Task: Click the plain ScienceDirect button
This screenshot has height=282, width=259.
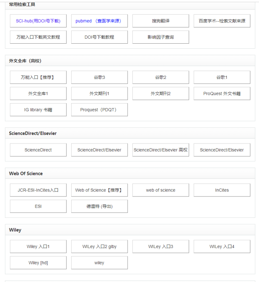Action: pos(38,150)
